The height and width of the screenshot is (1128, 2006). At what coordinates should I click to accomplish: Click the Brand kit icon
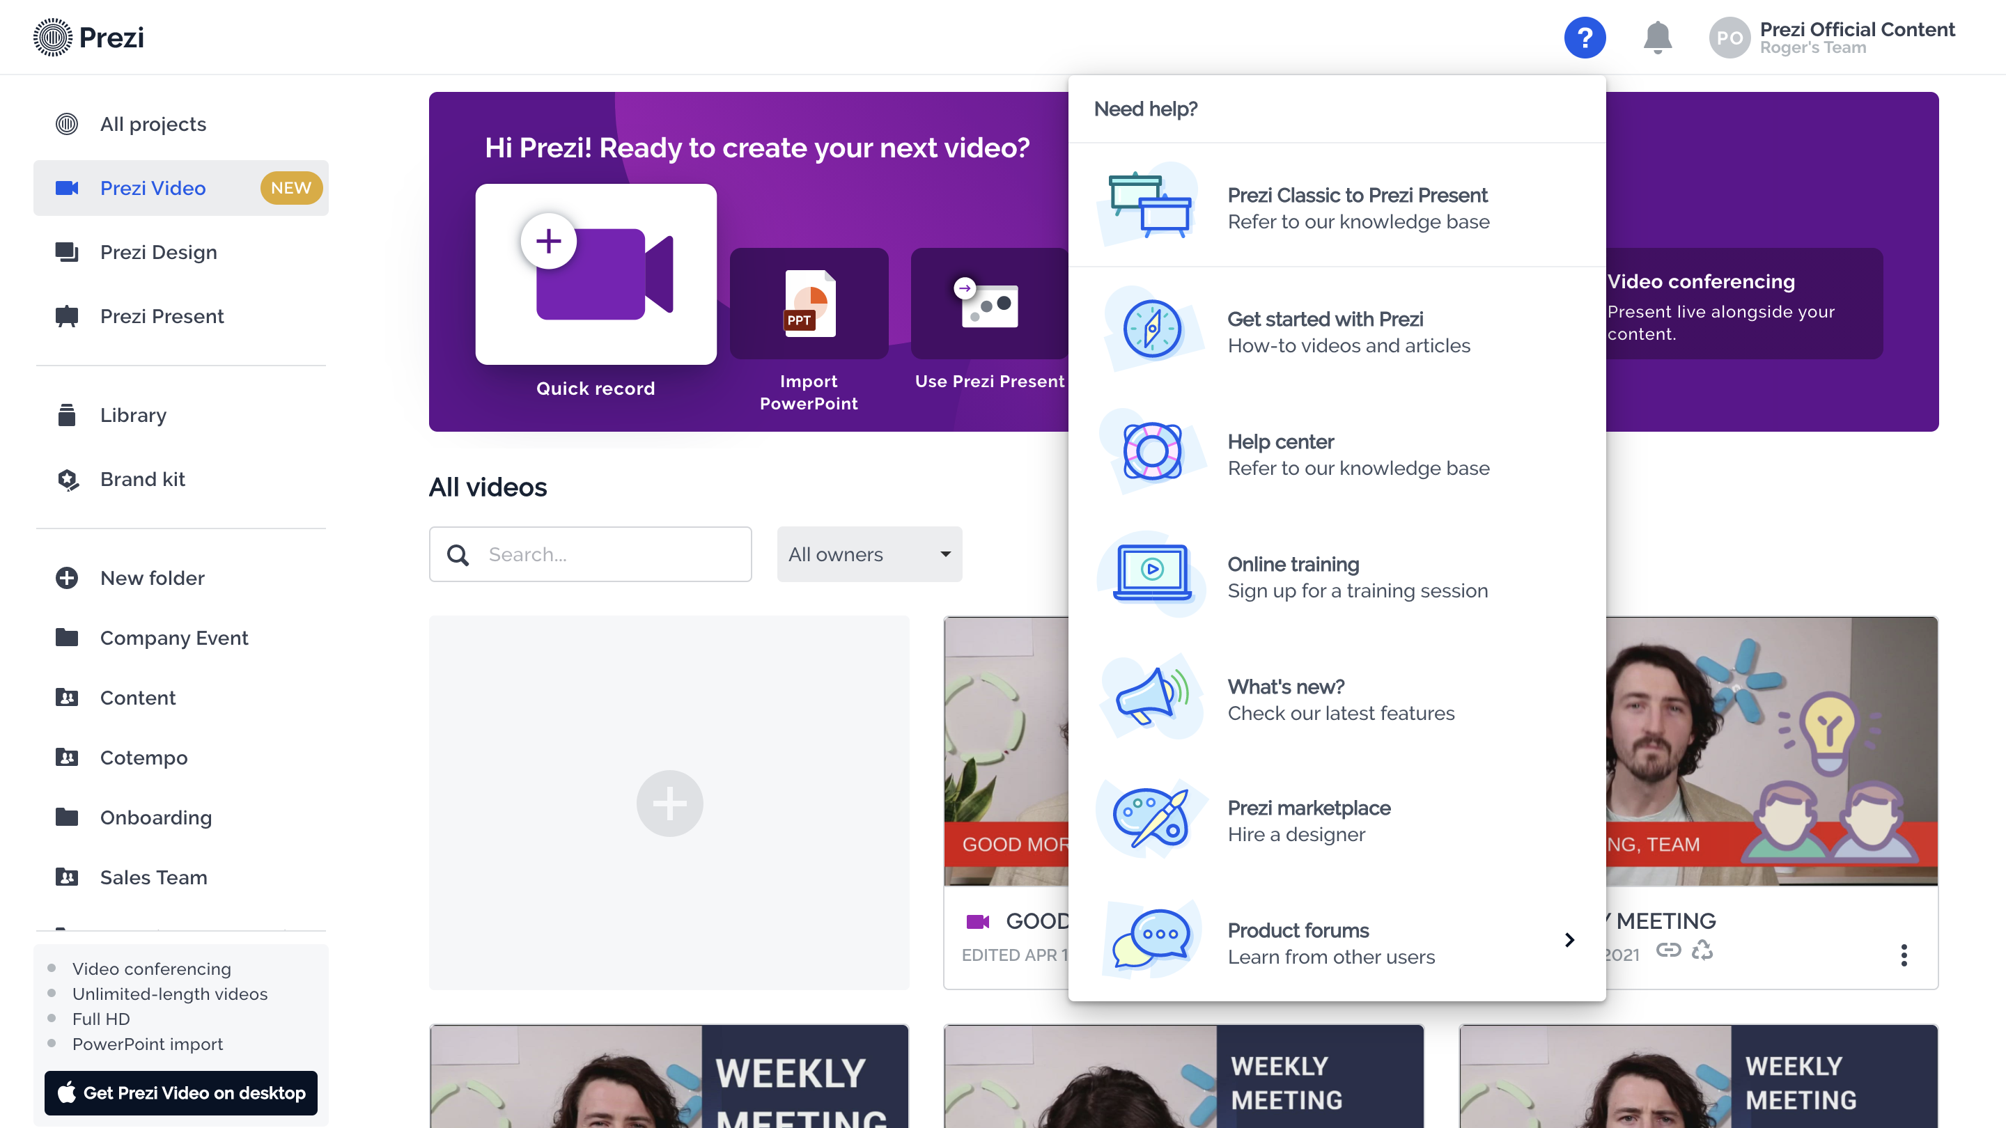68,480
